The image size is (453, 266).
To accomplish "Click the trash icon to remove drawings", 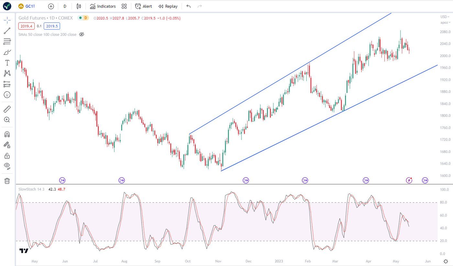I will point(7,181).
